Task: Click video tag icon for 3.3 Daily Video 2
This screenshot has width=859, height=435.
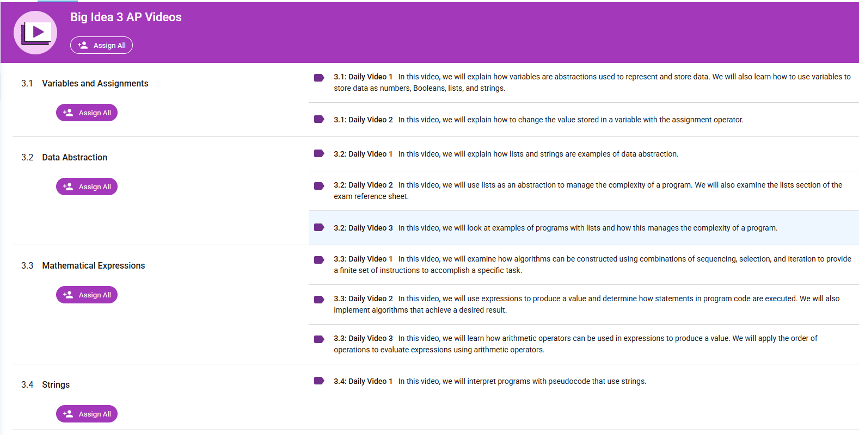Action: (x=319, y=300)
